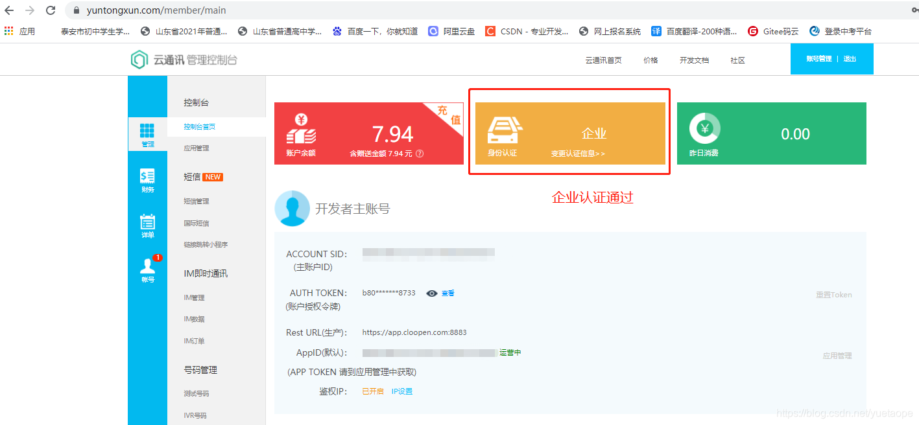Click the browser refresh icon
This screenshot has width=919, height=425.
tap(51, 10)
